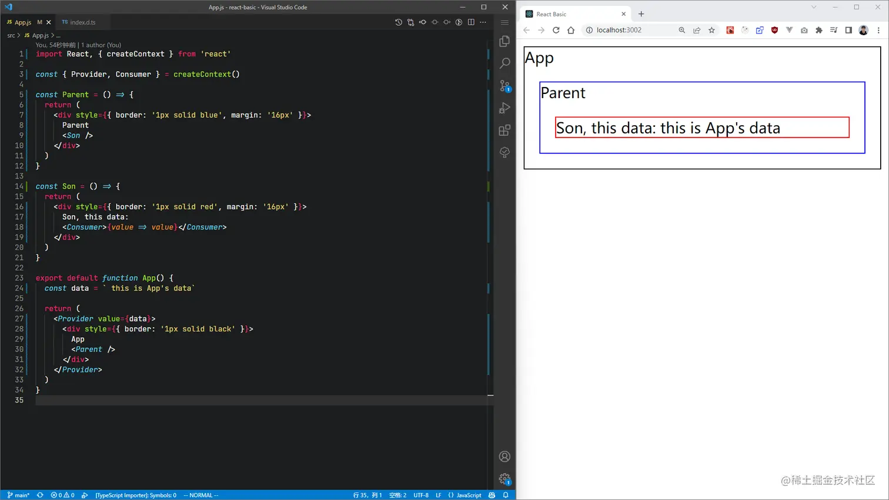This screenshot has height=500, width=889.
Task: Open the Extensions view
Action: click(504, 130)
